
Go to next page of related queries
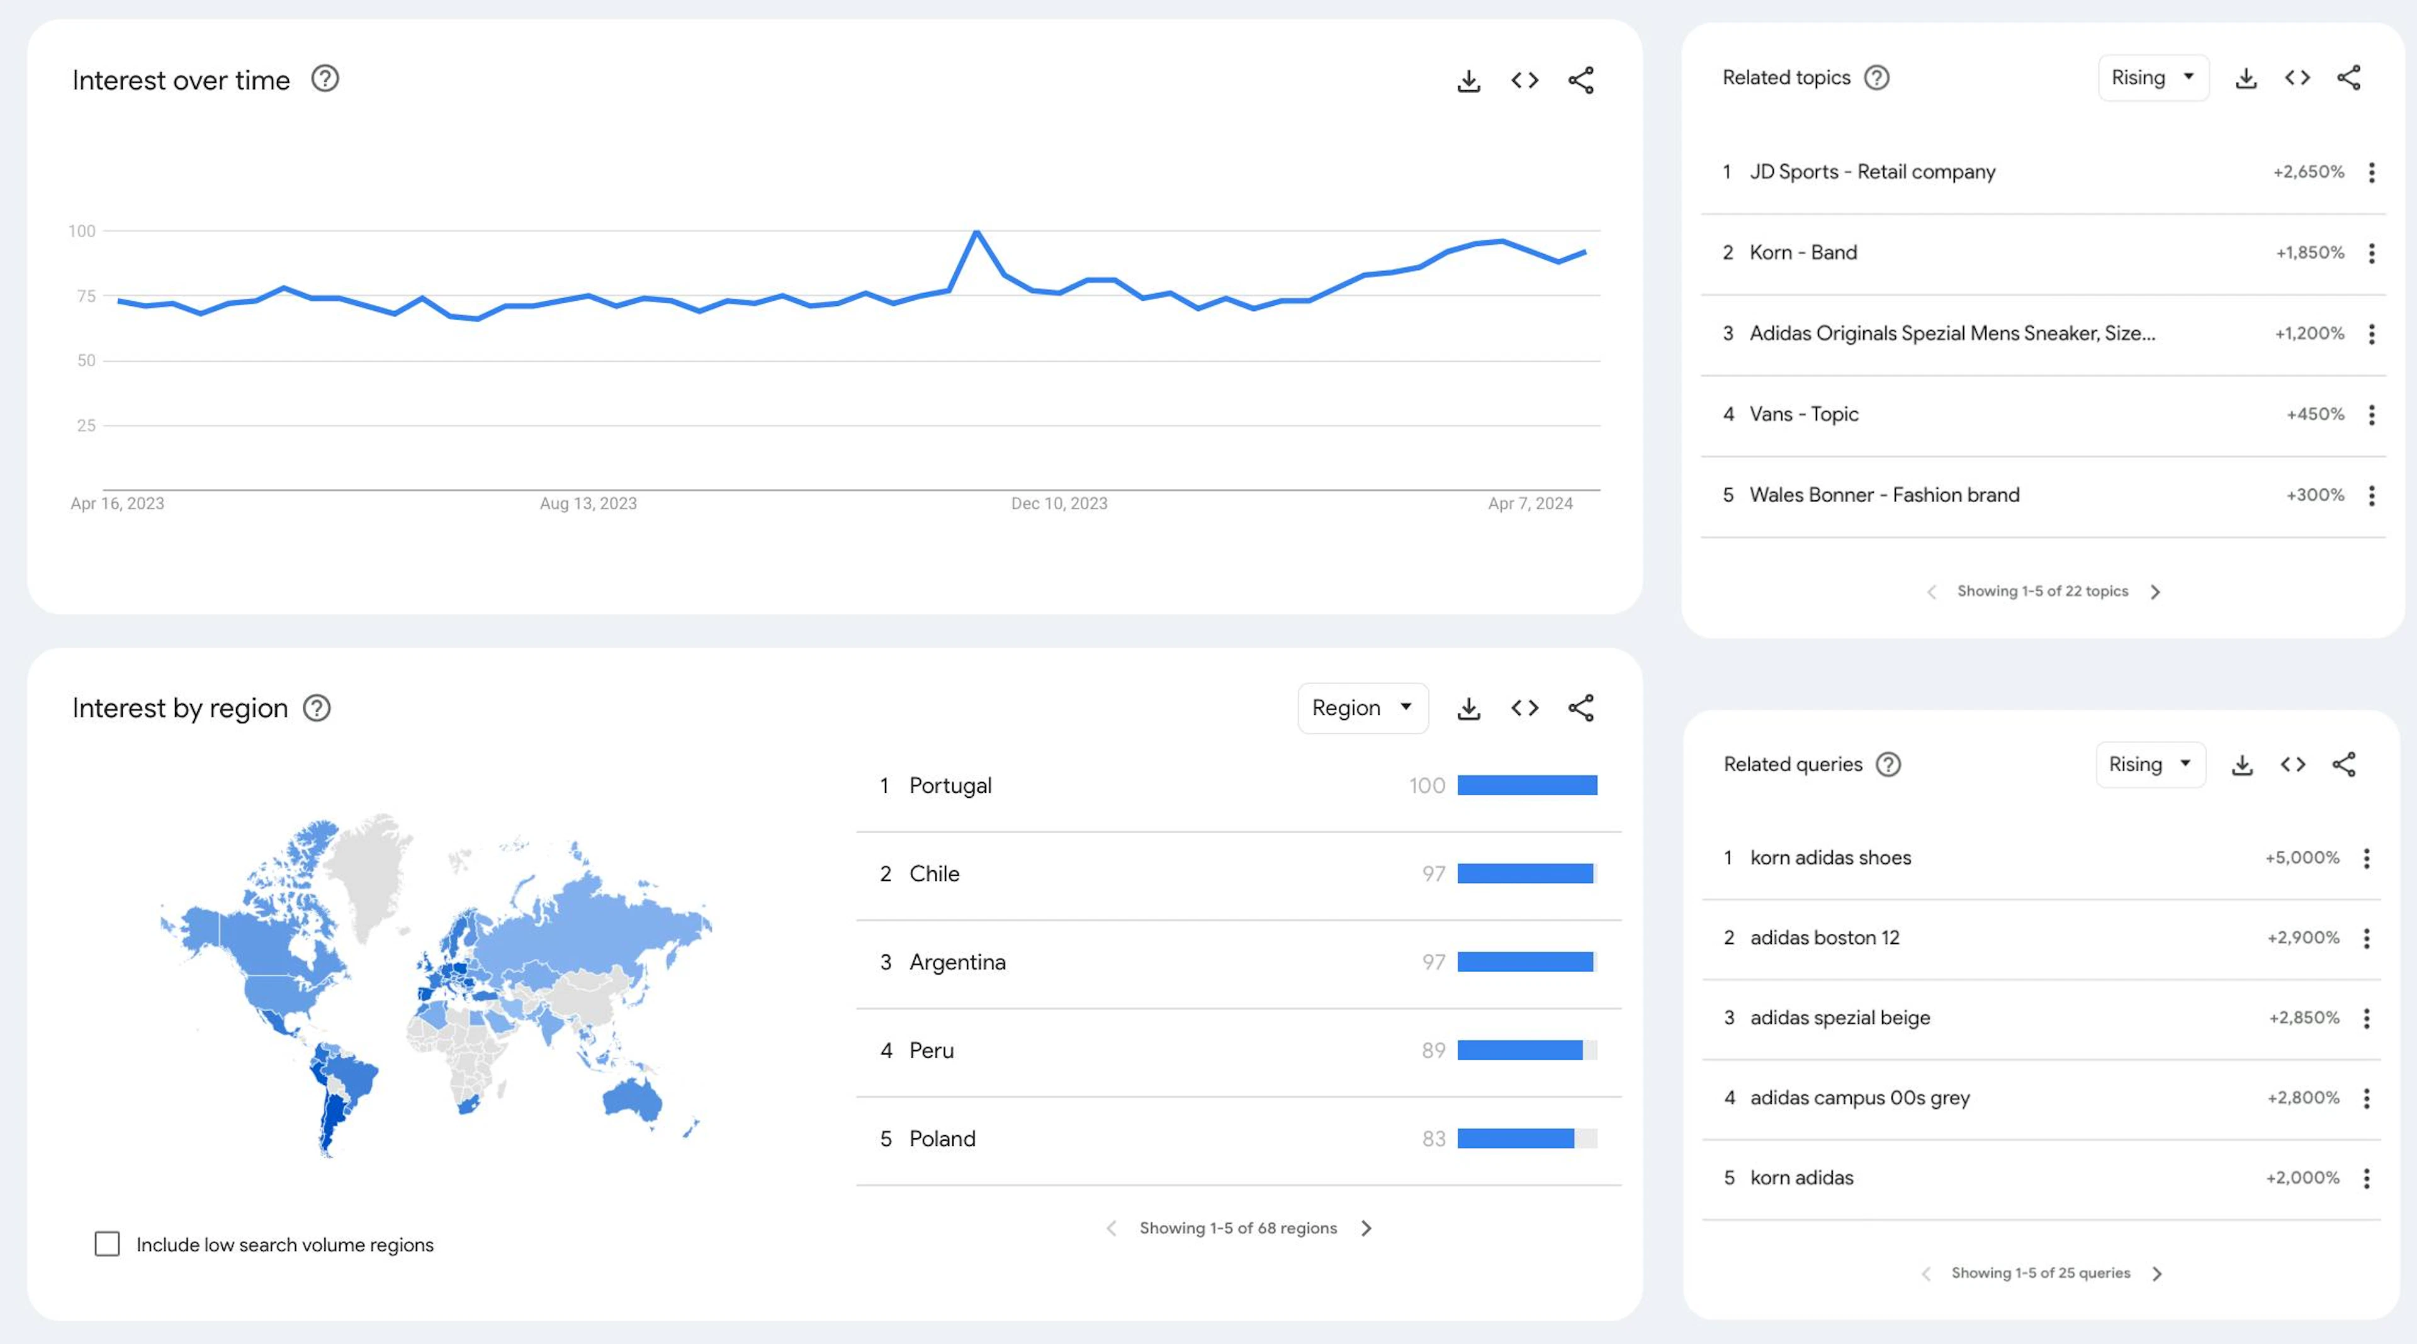[x=2157, y=1274]
